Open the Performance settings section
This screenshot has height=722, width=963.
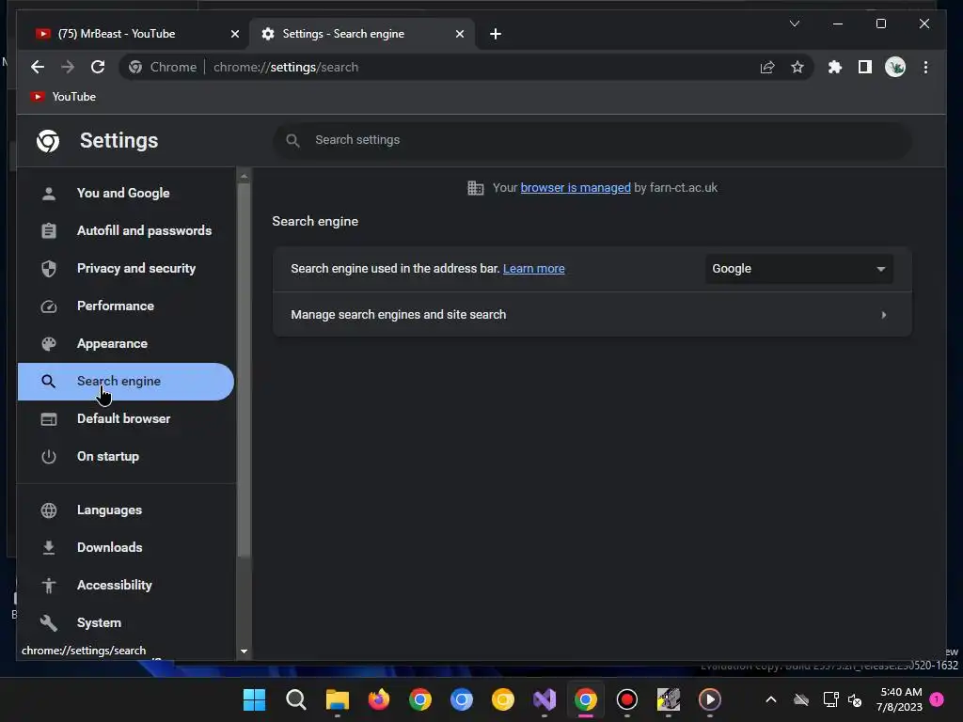[126, 306]
